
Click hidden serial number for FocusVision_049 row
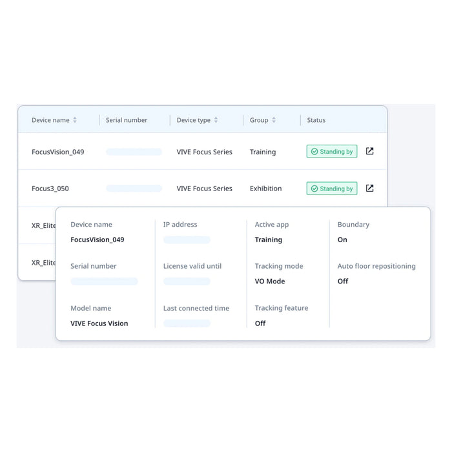pos(134,152)
